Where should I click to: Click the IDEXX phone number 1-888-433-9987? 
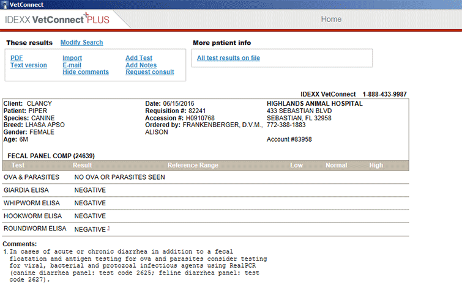tap(384, 94)
